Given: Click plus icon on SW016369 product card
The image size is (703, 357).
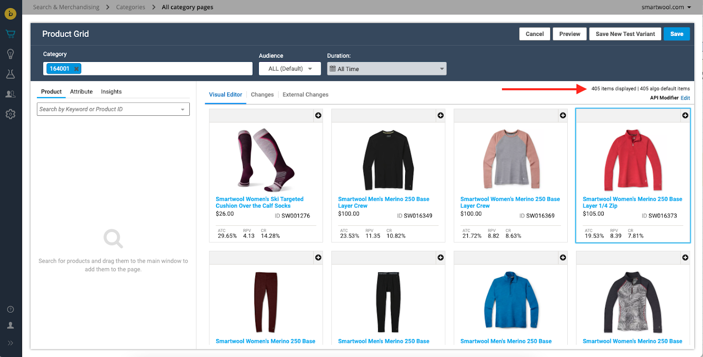Looking at the screenshot, I should [x=563, y=115].
